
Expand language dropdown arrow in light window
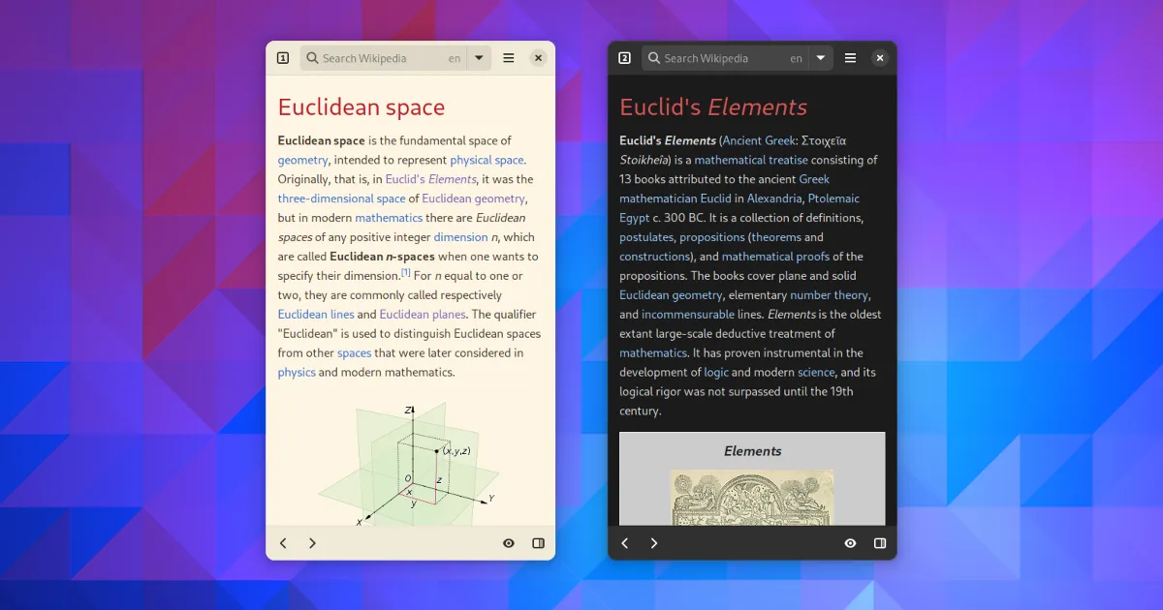[x=479, y=58]
